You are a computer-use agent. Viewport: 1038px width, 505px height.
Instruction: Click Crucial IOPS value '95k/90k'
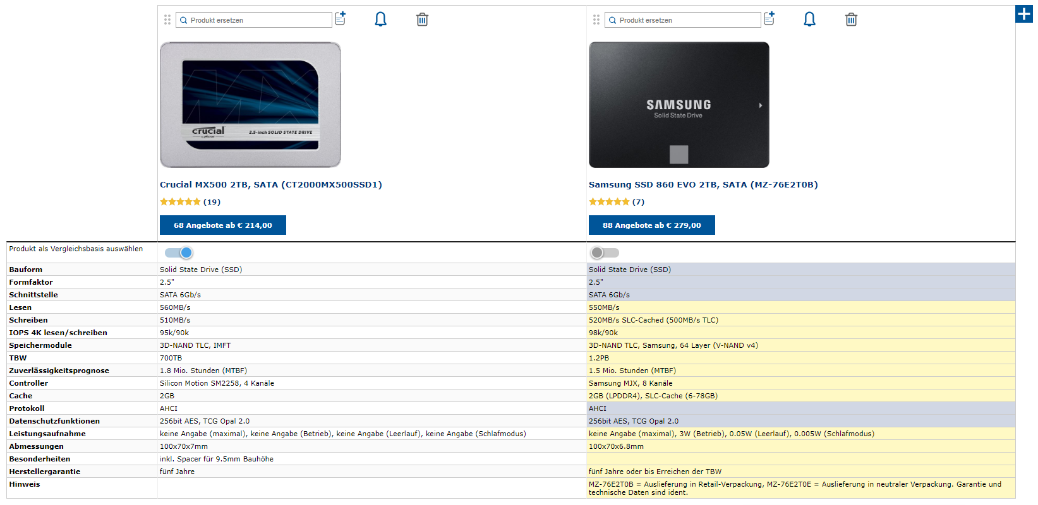(174, 333)
